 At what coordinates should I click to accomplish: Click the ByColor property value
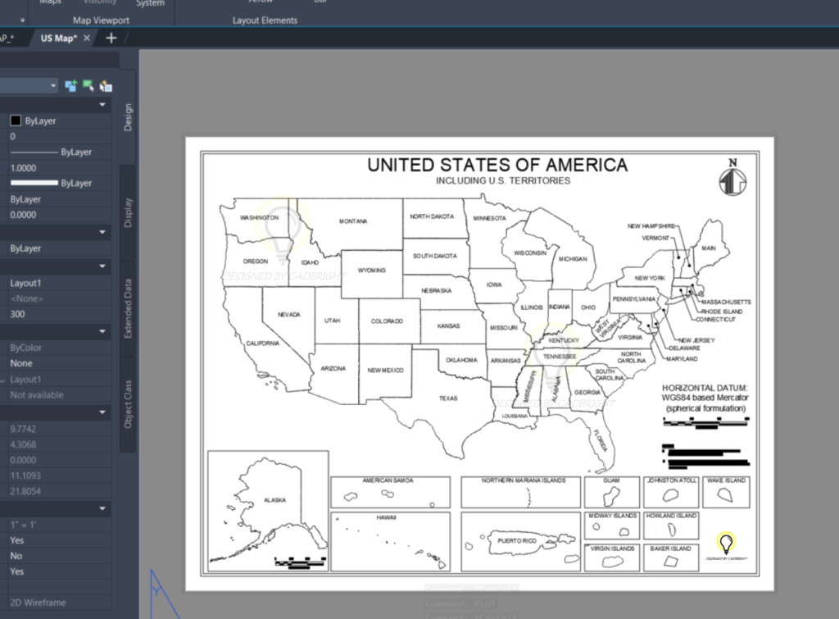[x=25, y=348]
